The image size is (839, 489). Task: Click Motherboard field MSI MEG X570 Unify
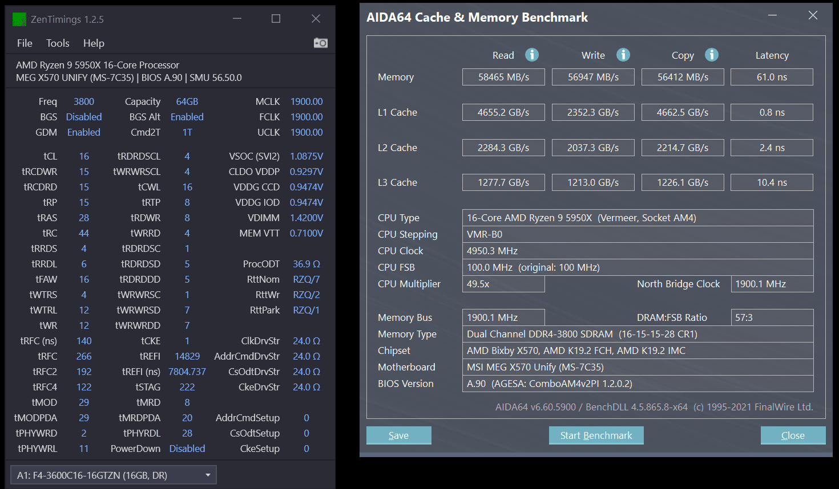point(638,367)
